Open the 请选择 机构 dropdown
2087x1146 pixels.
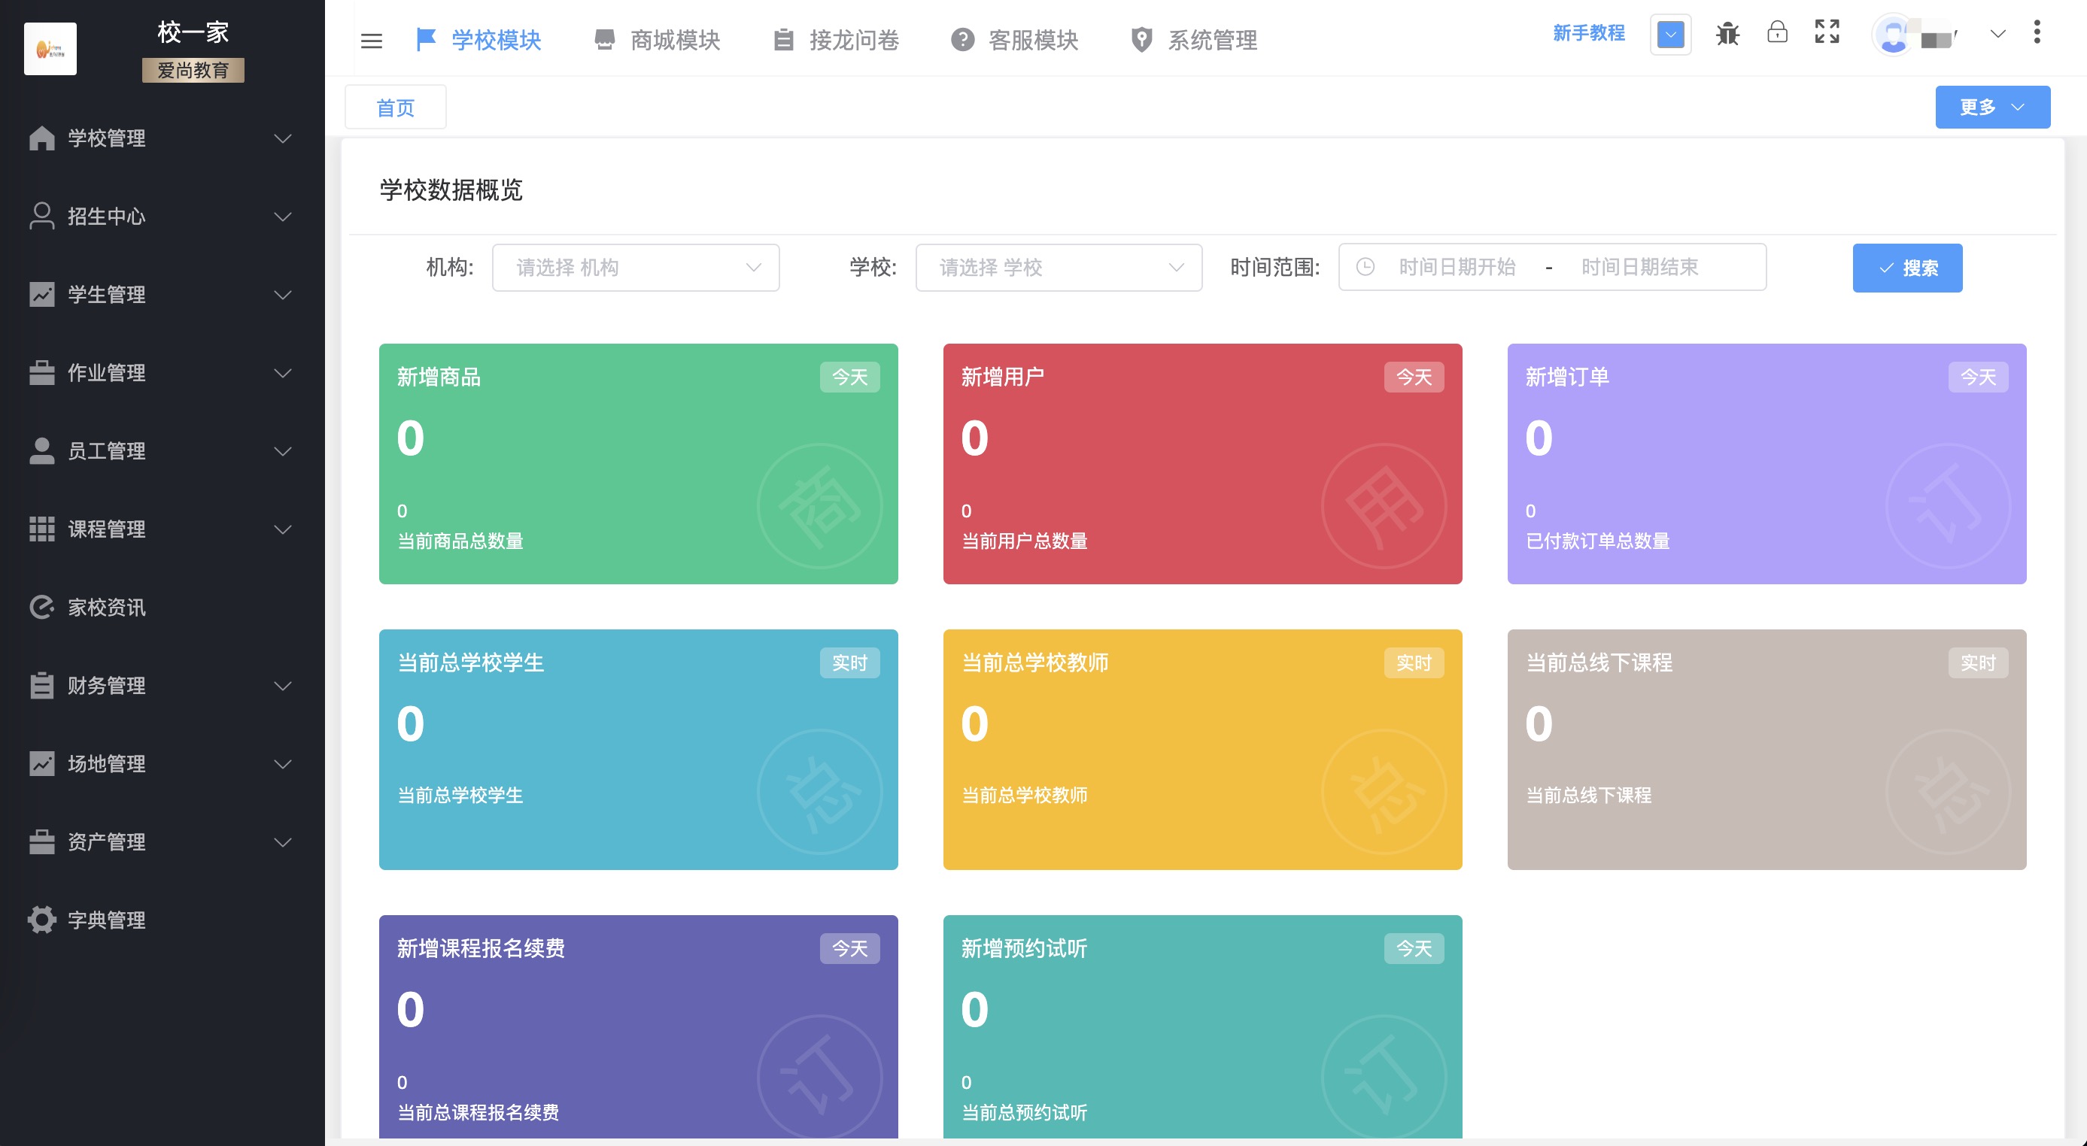point(636,267)
